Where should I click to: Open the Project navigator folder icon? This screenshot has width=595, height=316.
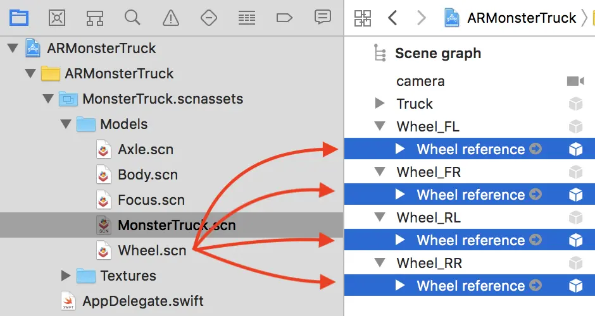tap(19, 18)
